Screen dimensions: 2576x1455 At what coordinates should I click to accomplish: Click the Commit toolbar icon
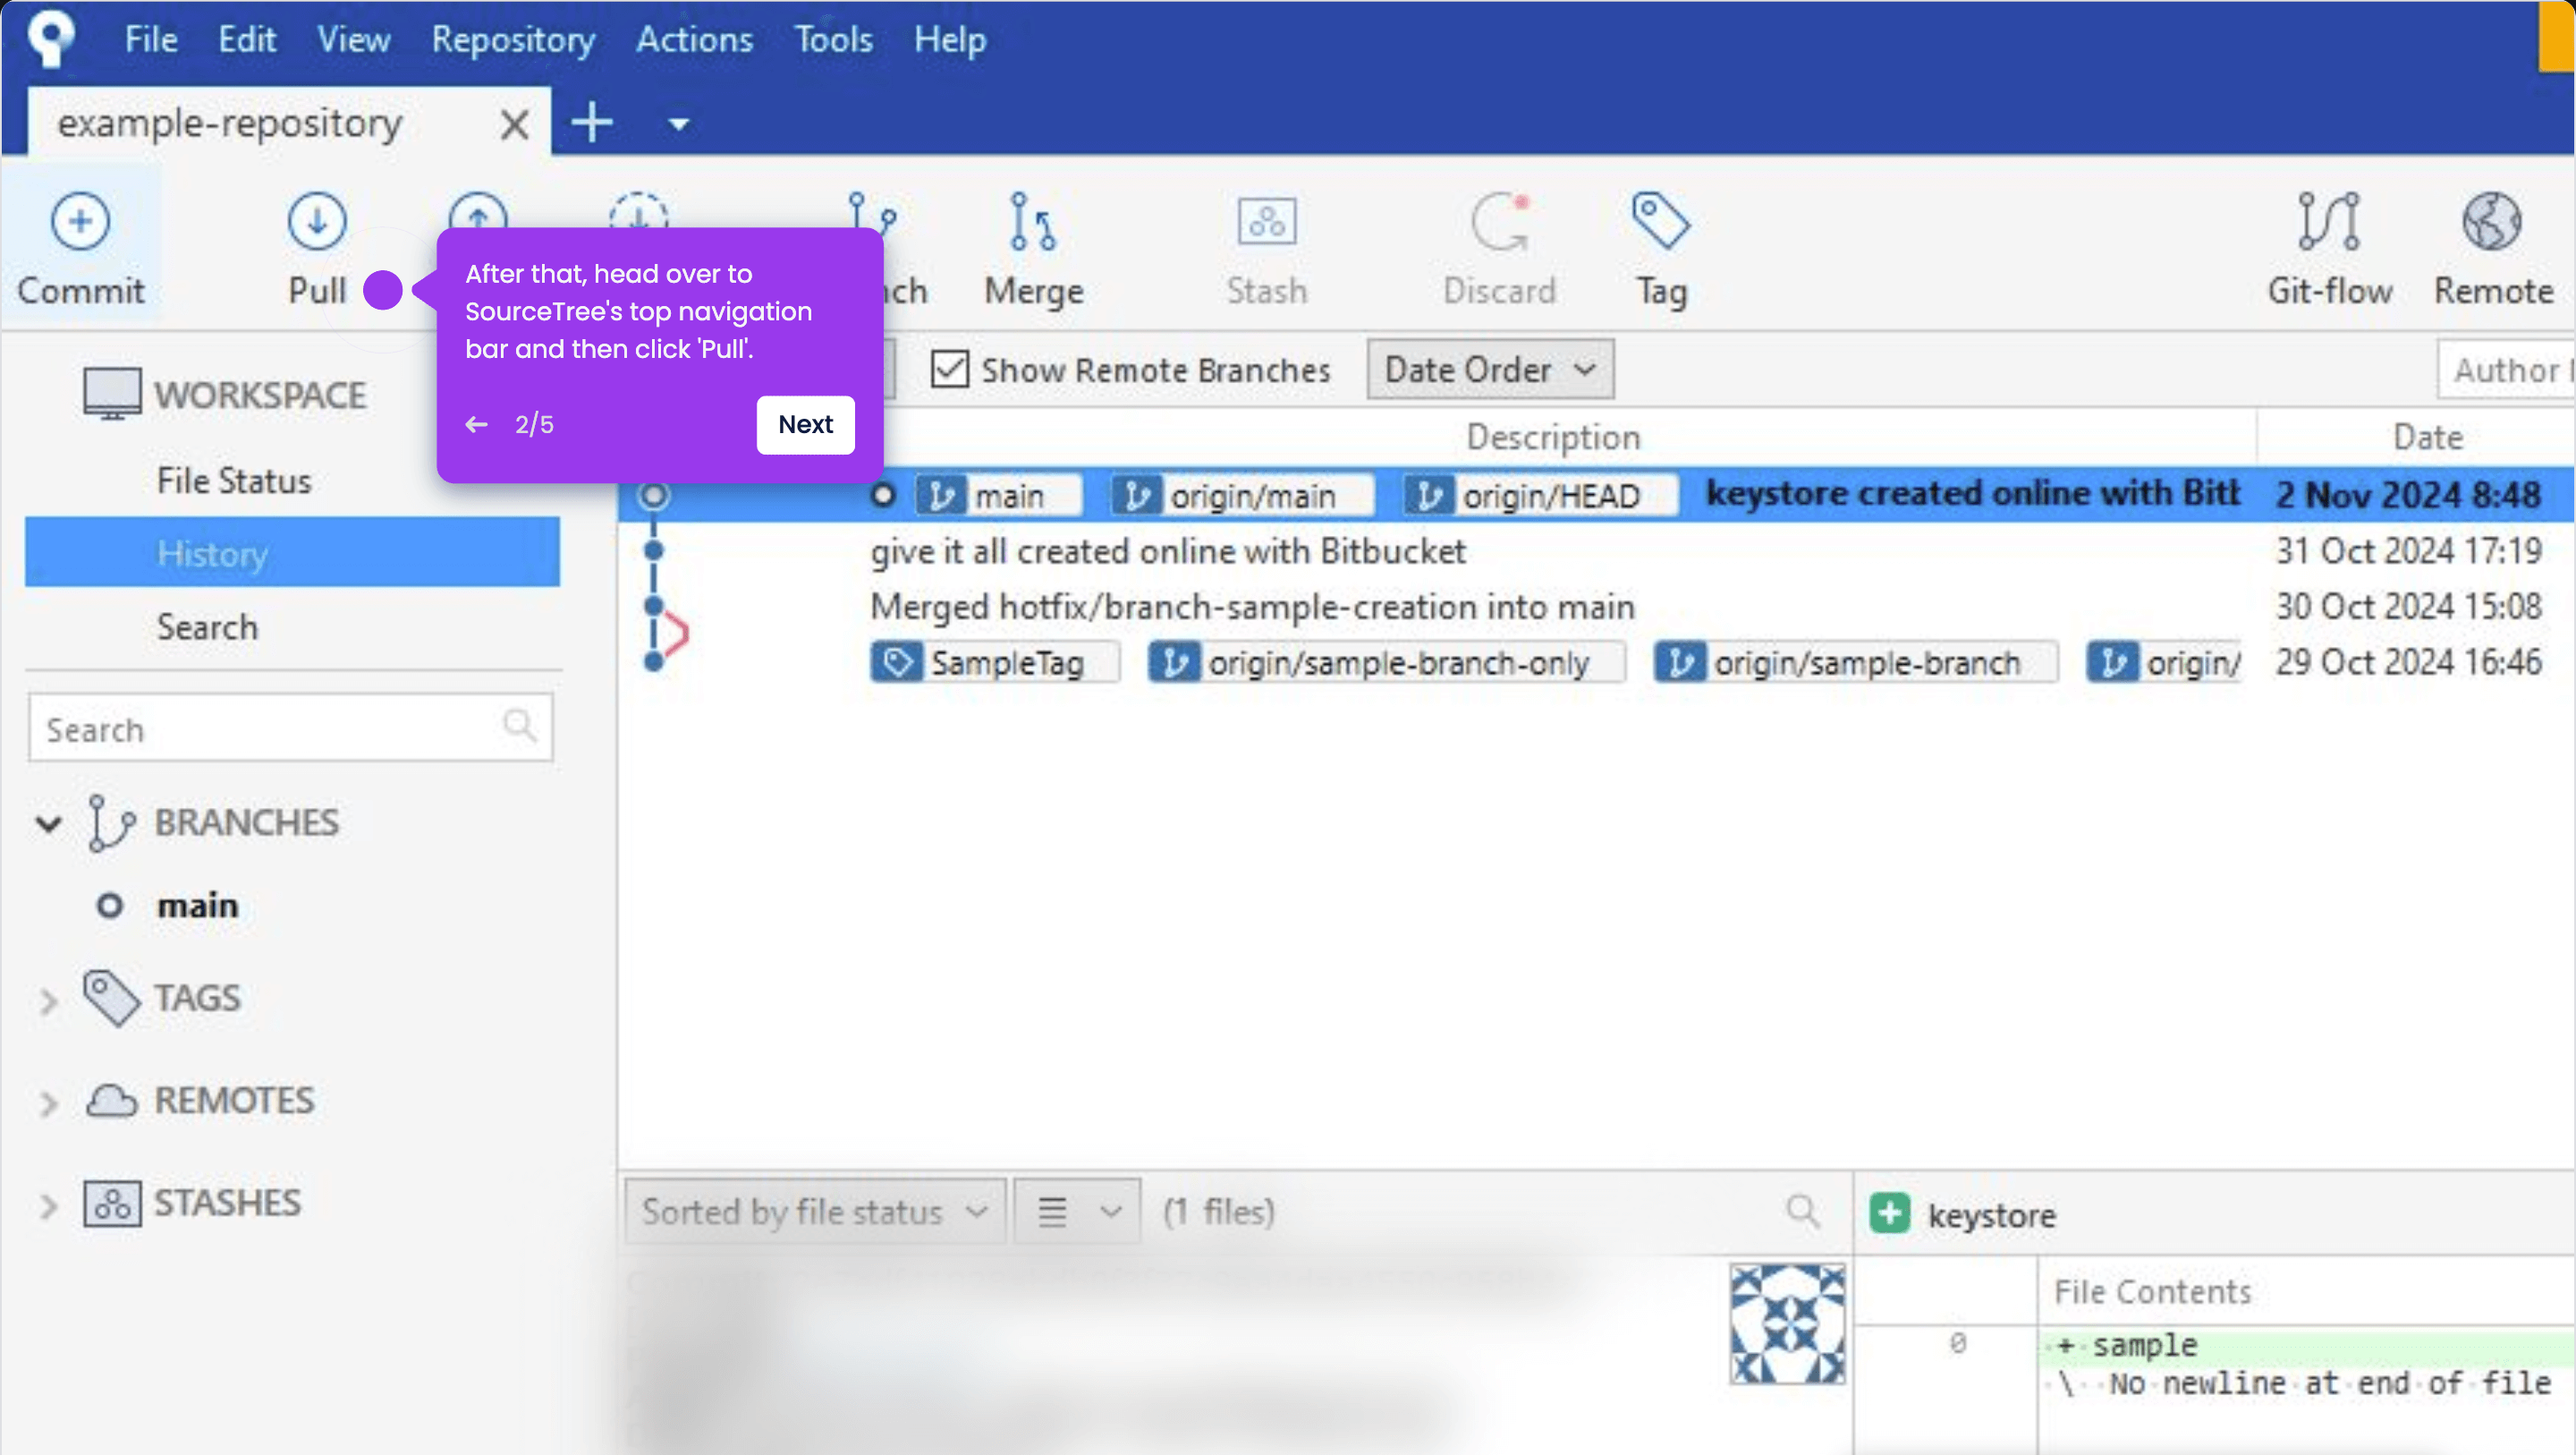click(x=80, y=221)
